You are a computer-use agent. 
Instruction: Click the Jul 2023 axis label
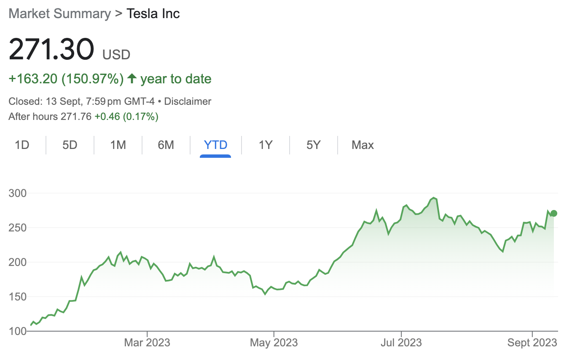(401, 343)
